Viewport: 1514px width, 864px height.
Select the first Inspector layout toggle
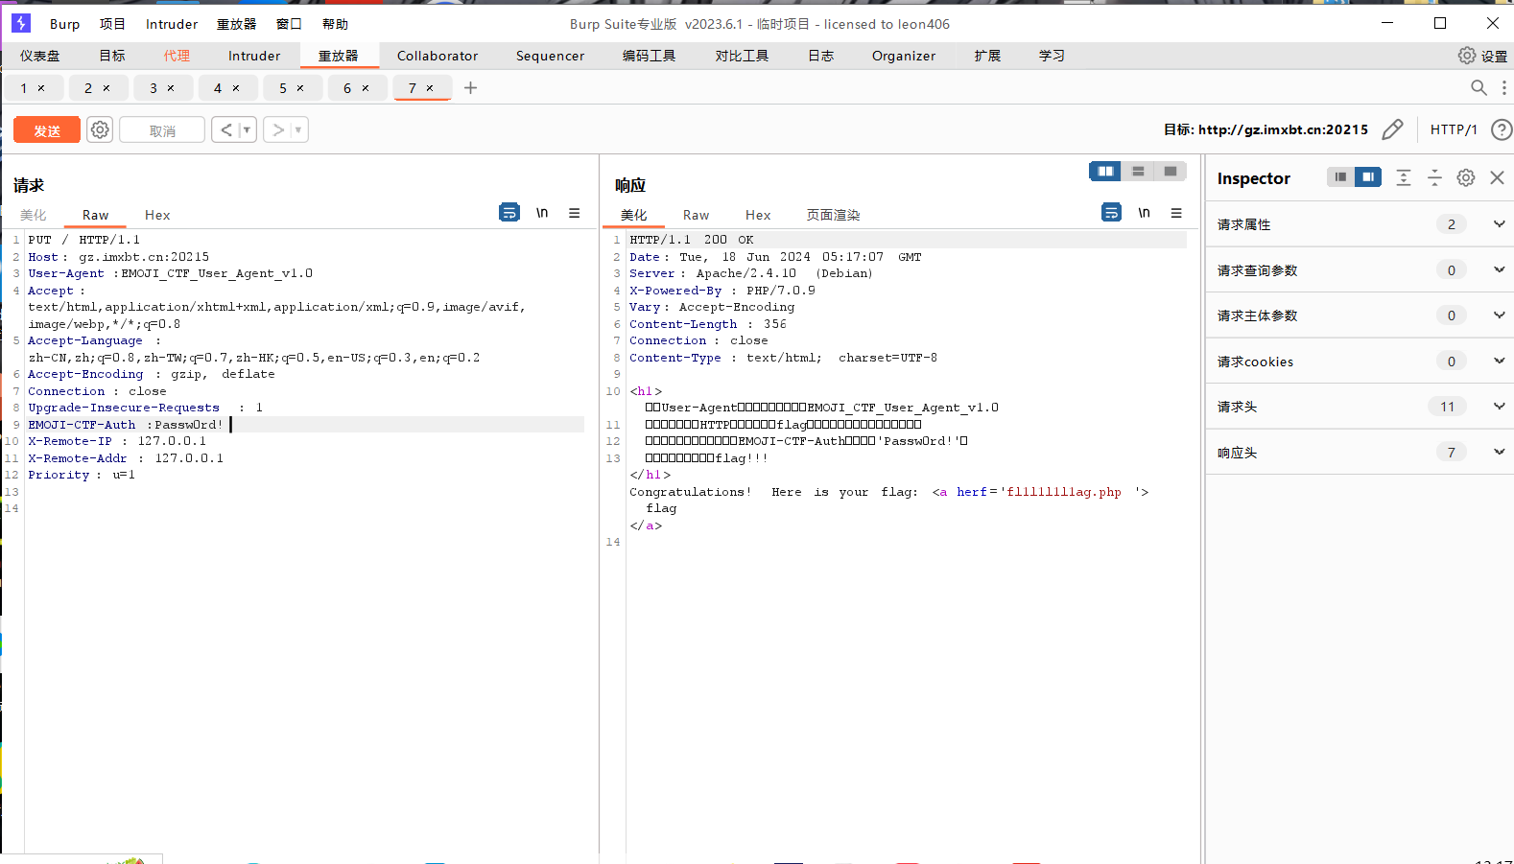[1340, 177]
